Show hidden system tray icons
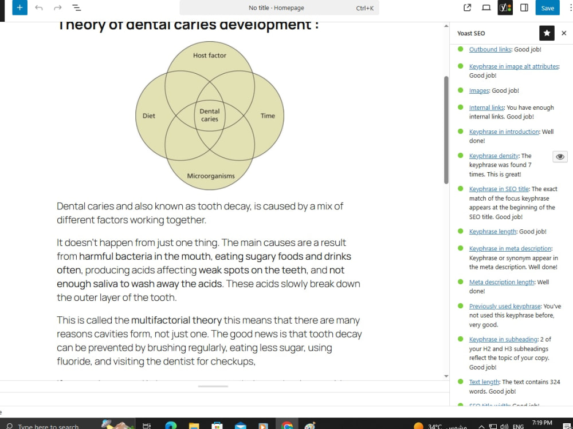Viewport: 573px width, 429px height. (482, 426)
